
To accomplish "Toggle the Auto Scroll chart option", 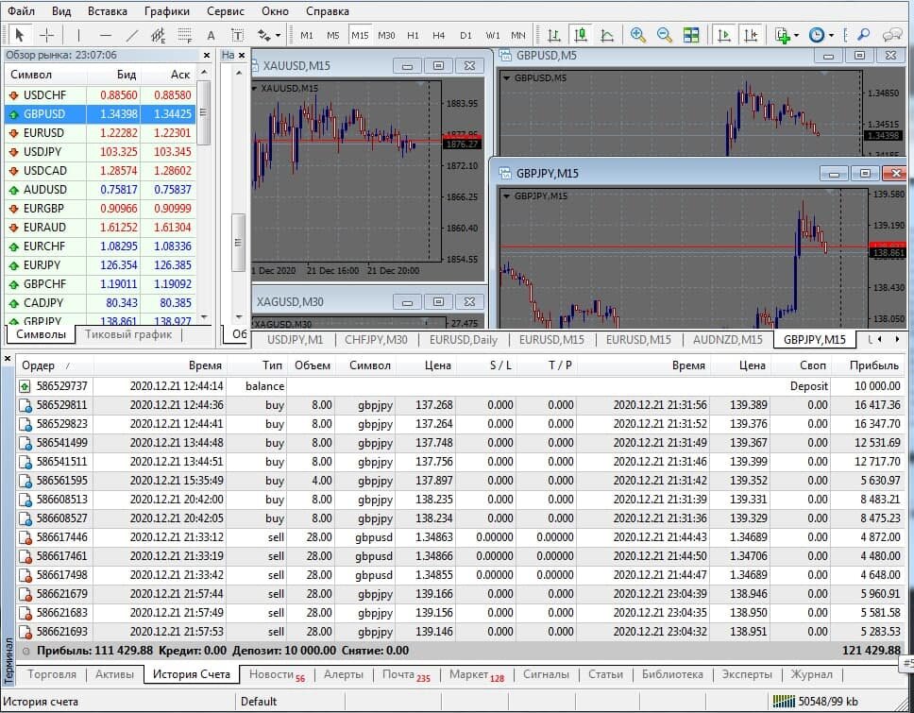I will pyautogui.click(x=724, y=35).
